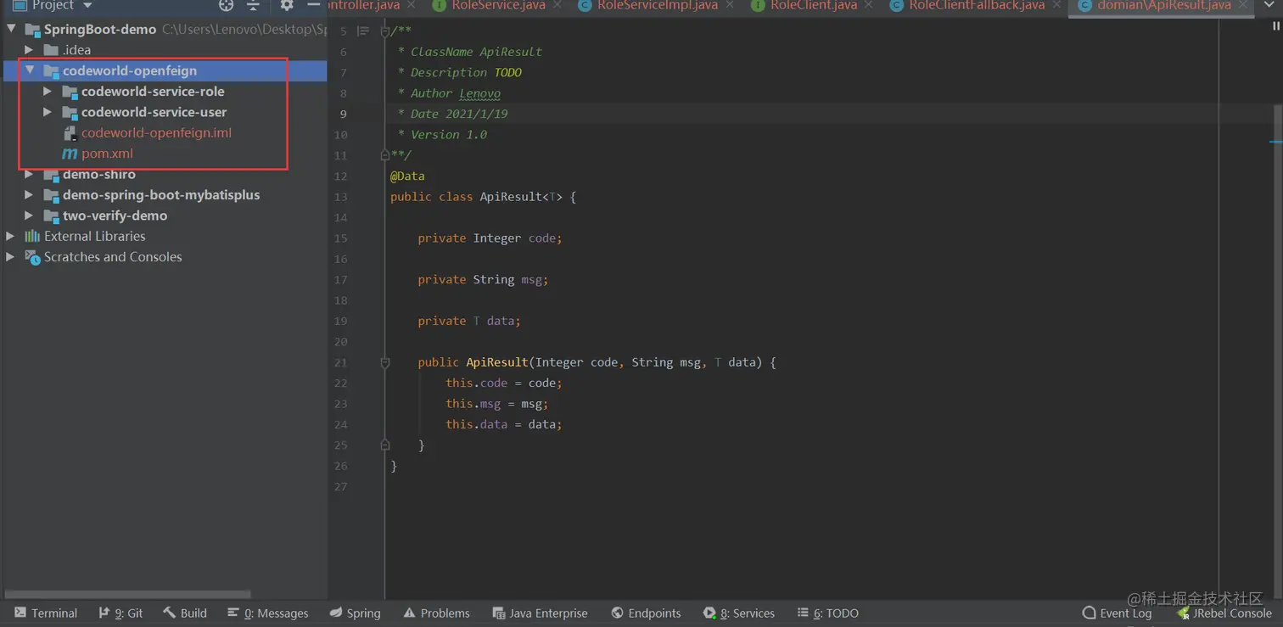Collapse the codeworld-openfeign module
Image resolution: width=1283 pixels, height=627 pixels.
30,70
